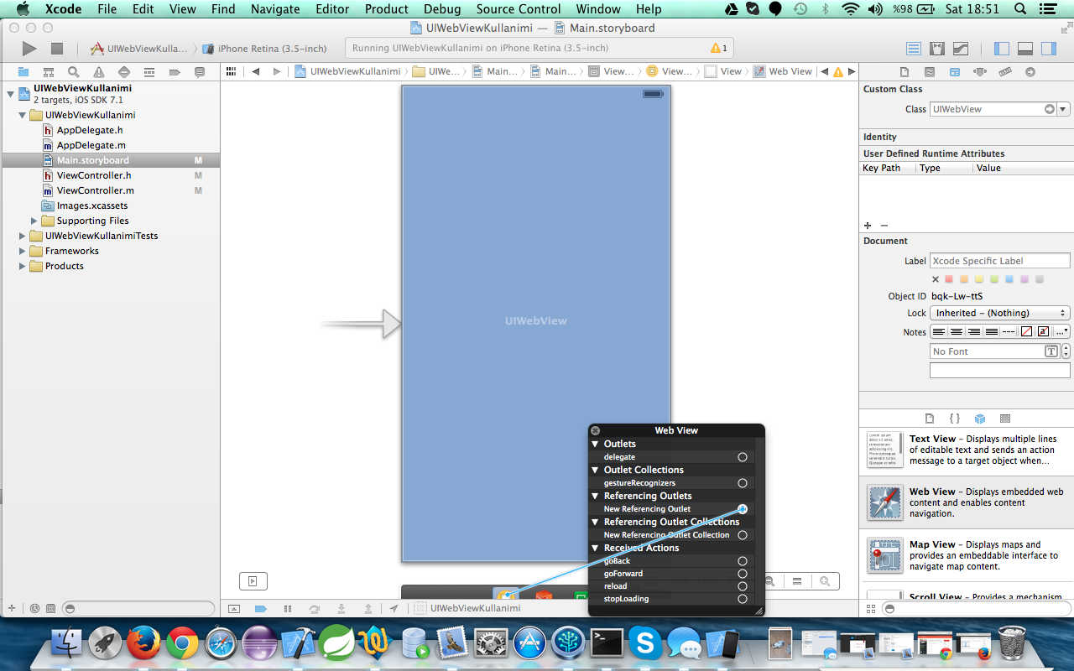Expand the UIWebViewKullanimiTests group
The image size is (1074, 671).
click(23, 236)
